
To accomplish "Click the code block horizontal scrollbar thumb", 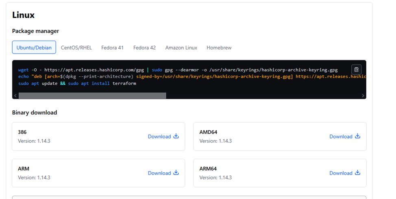I will pyautogui.click(x=92, y=96).
